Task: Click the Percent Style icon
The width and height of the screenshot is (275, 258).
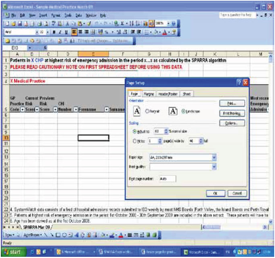Action: (x=106, y=32)
